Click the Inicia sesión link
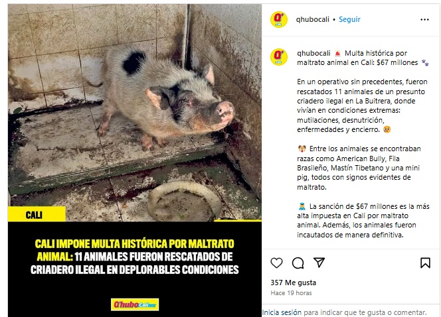The image size is (441, 317). pos(282,312)
